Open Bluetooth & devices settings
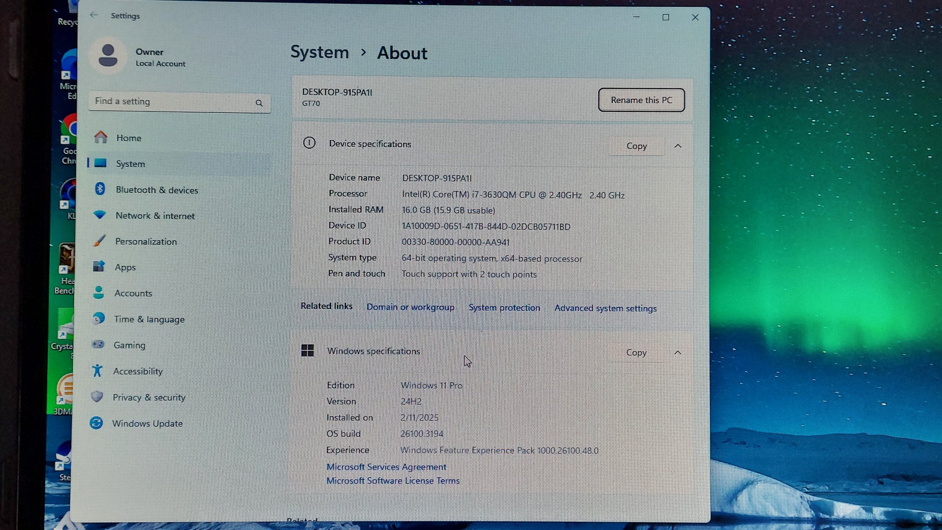Image resolution: width=942 pixels, height=530 pixels. pos(179,190)
